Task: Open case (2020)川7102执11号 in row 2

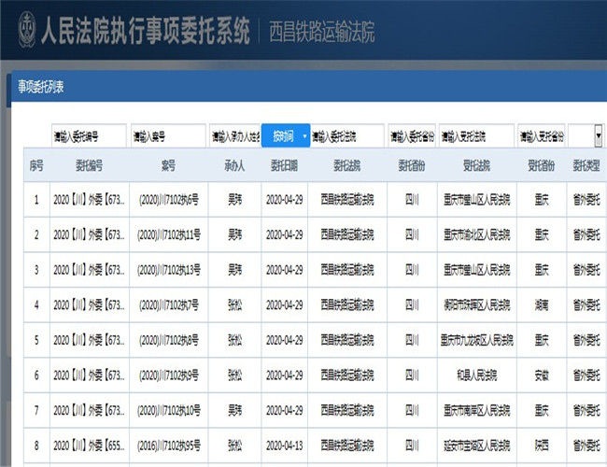Action: point(168,234)
